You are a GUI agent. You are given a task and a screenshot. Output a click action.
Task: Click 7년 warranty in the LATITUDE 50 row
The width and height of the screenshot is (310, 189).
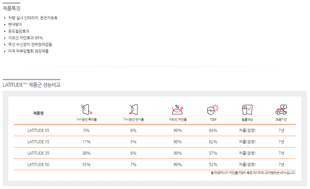(x=281, y=165)
